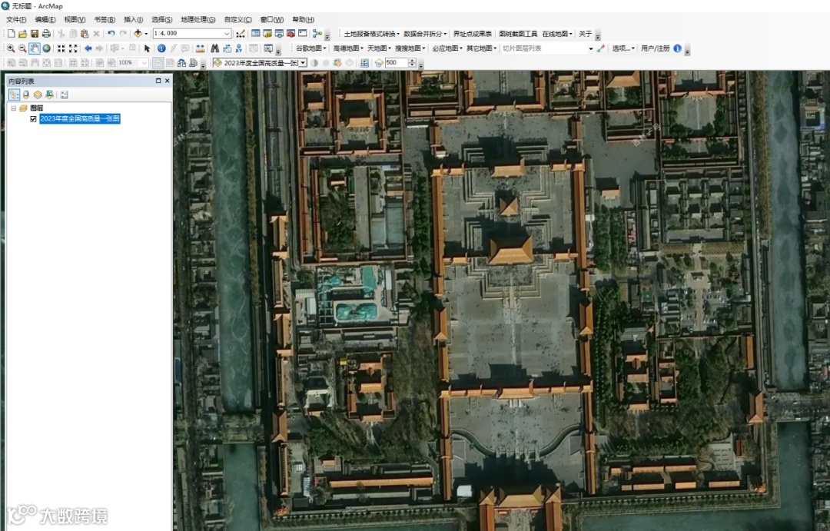Click the Full Extent globe icon
The image size is (830, 531).
[x=47, y=48]
